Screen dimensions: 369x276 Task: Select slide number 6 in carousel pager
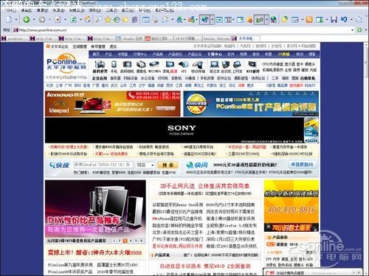pos(141,241)
